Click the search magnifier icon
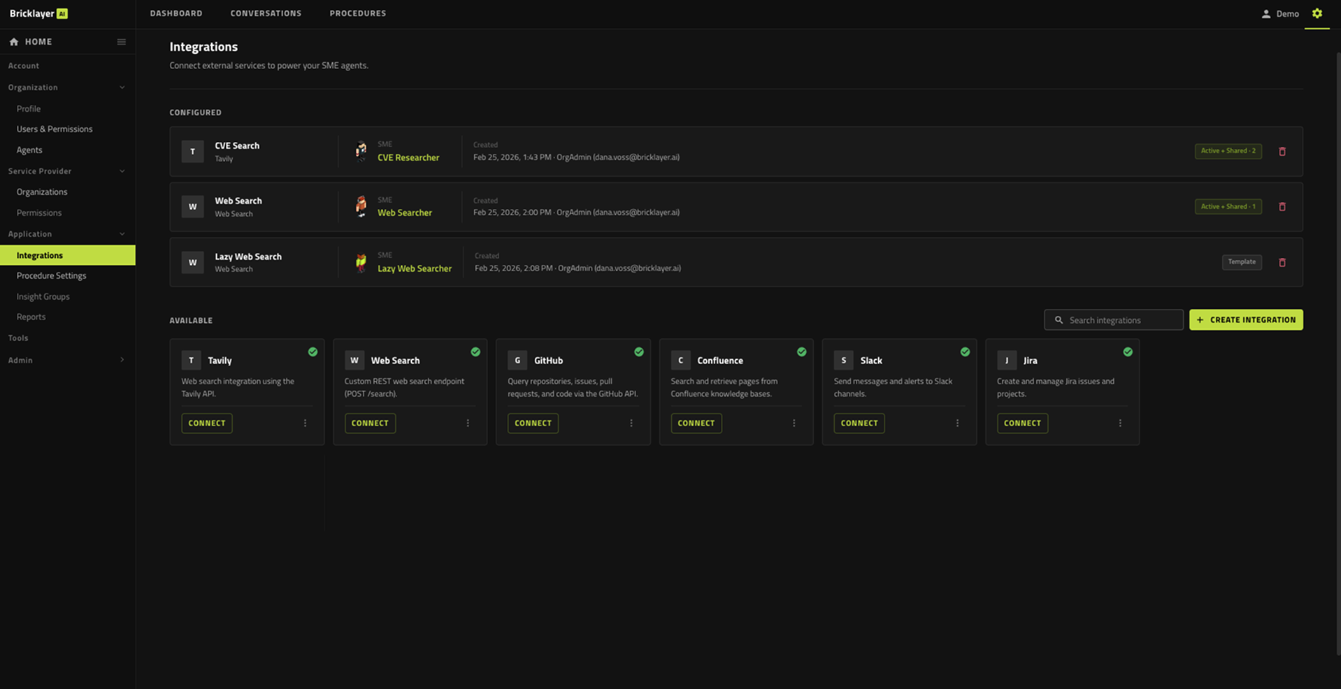This screenshot has width=1341, height=689. (1059, 320)
